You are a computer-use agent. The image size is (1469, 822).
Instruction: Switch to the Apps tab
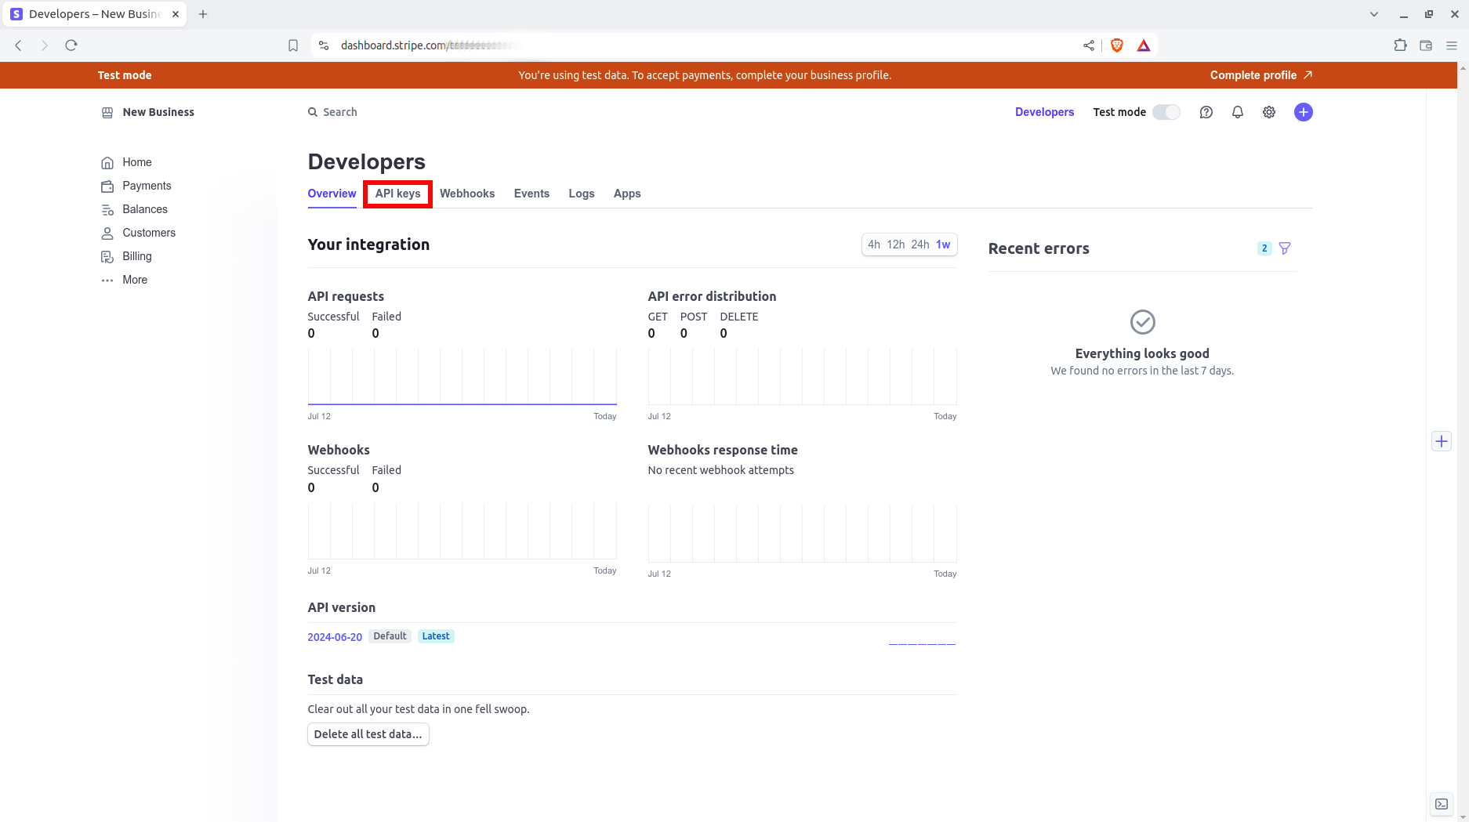click(627, 194)
